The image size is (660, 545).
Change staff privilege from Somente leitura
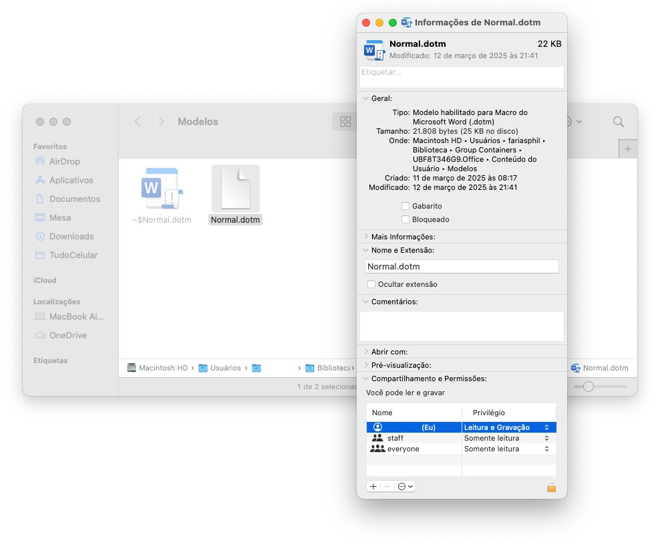point(506,438)
